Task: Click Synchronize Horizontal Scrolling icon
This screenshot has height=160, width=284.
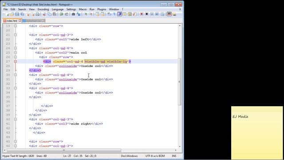Action: (x=103, y=14)
